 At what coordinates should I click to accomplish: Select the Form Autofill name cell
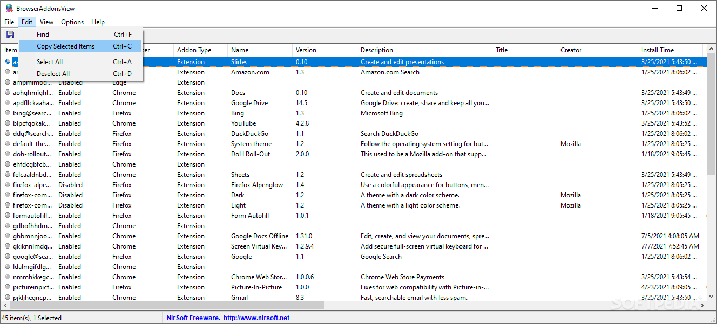point(250,216)
